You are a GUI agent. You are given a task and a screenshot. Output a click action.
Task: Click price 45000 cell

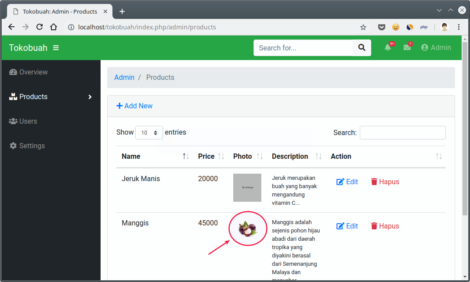(x=208, y=223)
